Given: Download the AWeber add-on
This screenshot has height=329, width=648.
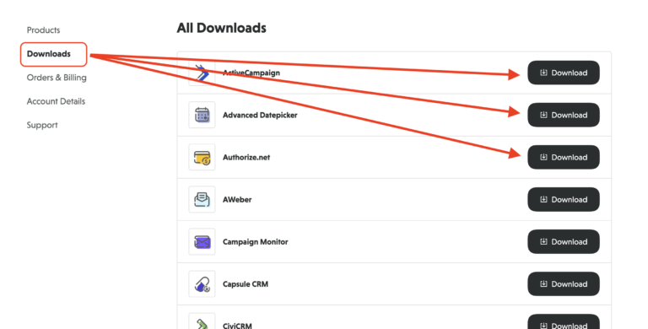Looking at the screenshot, I should click(x=564, y=199).
